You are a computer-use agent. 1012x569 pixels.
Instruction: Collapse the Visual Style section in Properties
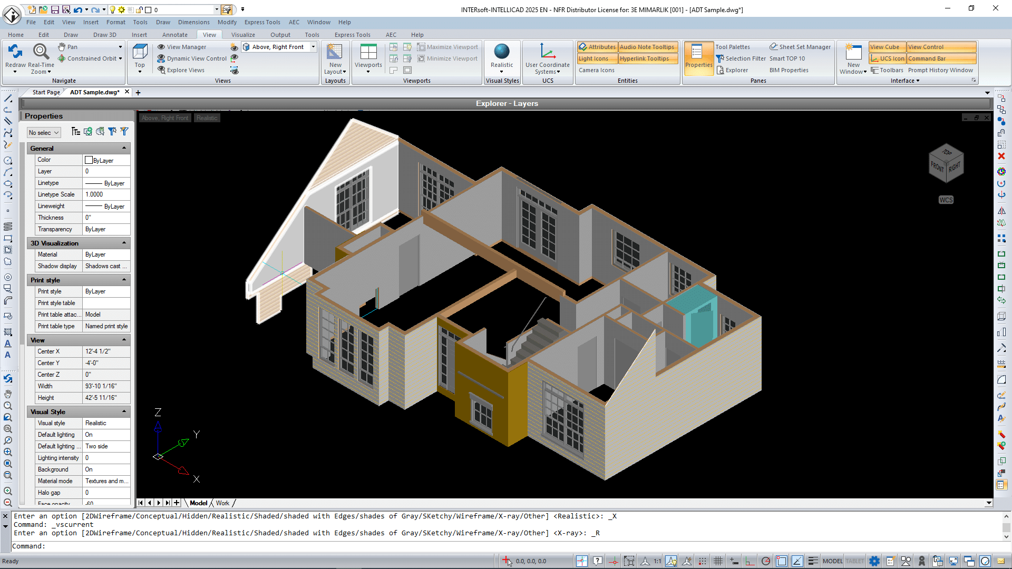pyautogui.click(x=124, y=411)
